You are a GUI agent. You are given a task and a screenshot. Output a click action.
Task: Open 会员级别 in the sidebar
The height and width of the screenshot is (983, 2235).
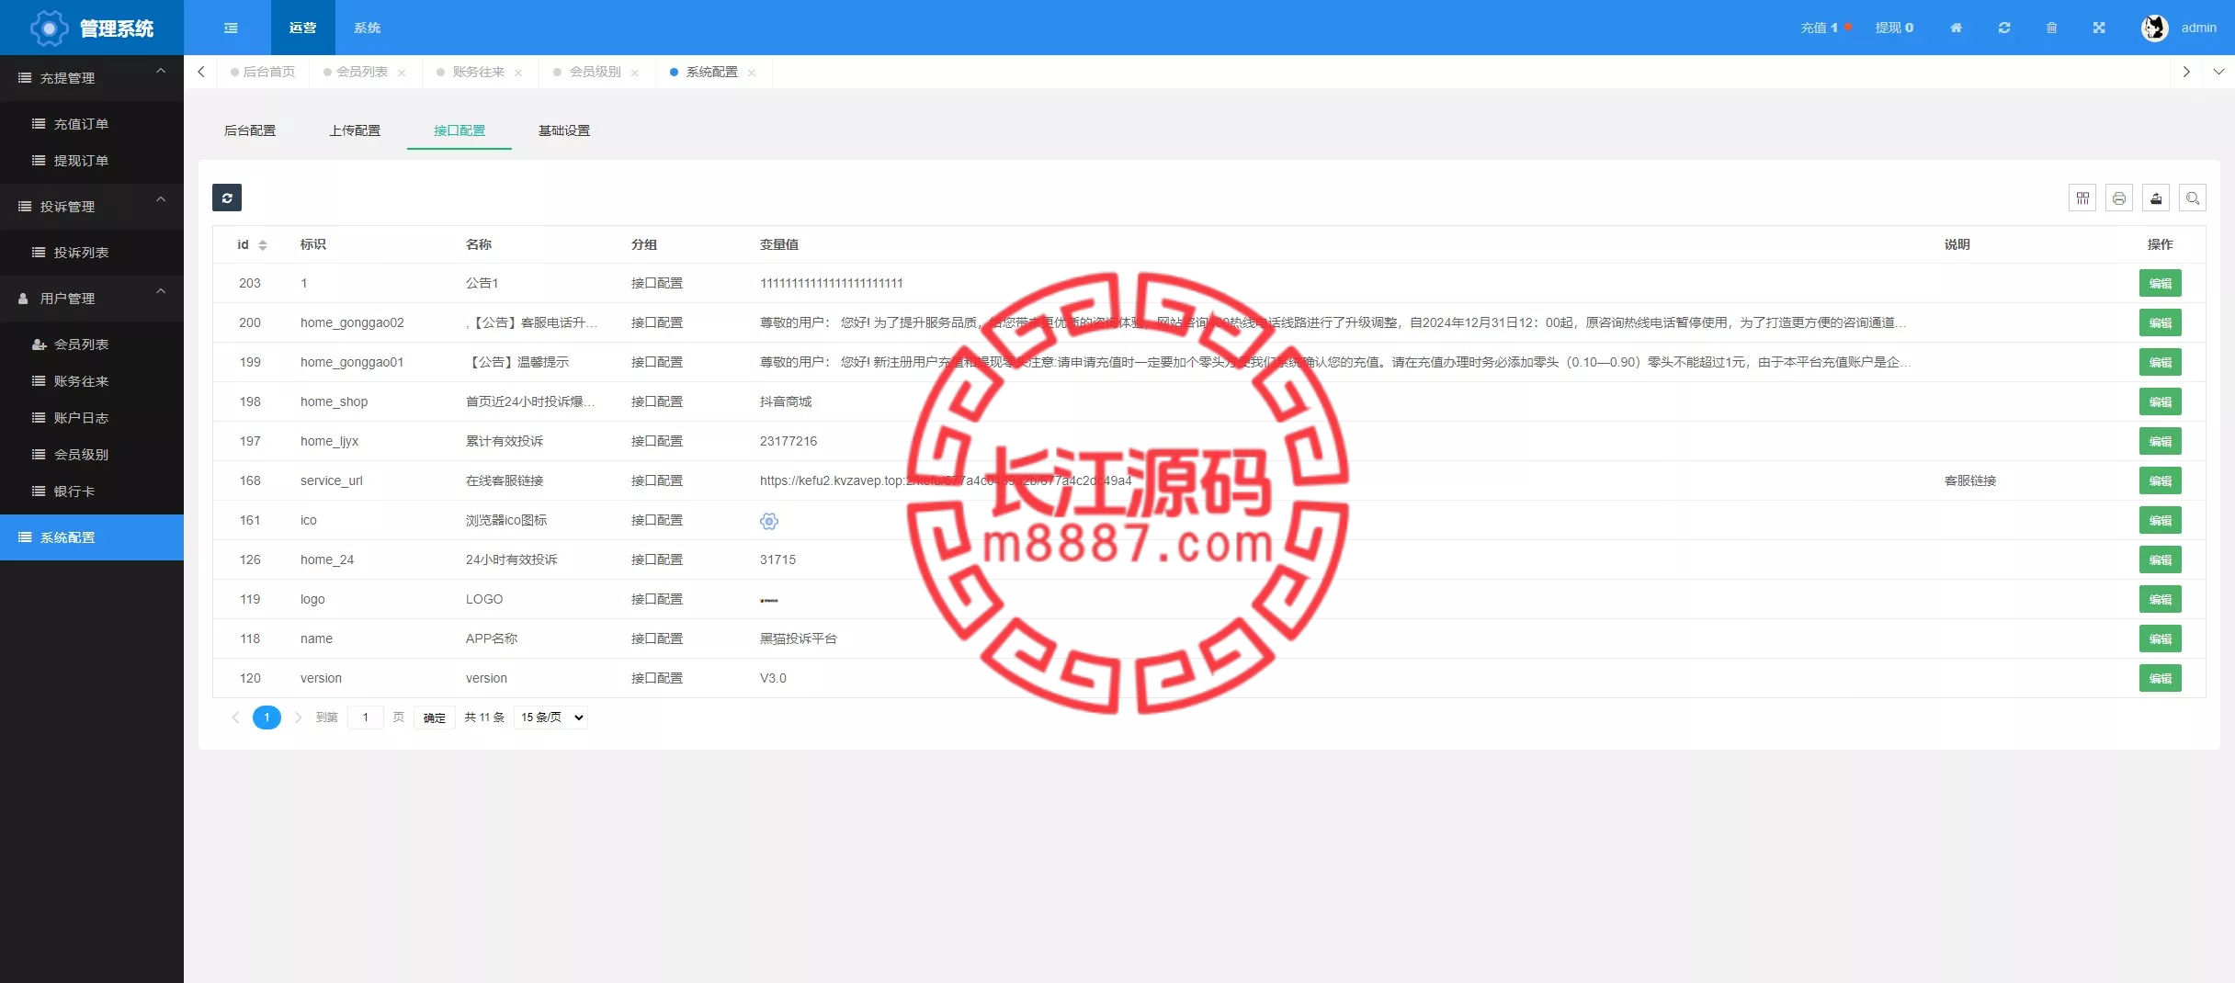click(92, 455)
